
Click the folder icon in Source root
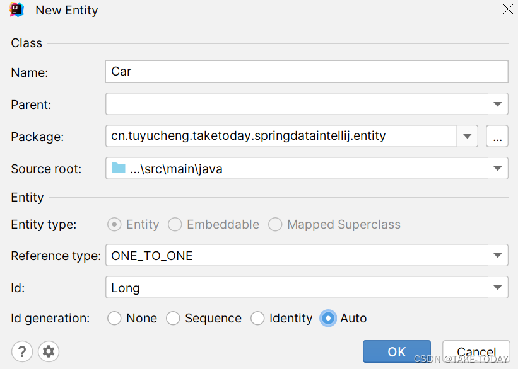(118, 168)
